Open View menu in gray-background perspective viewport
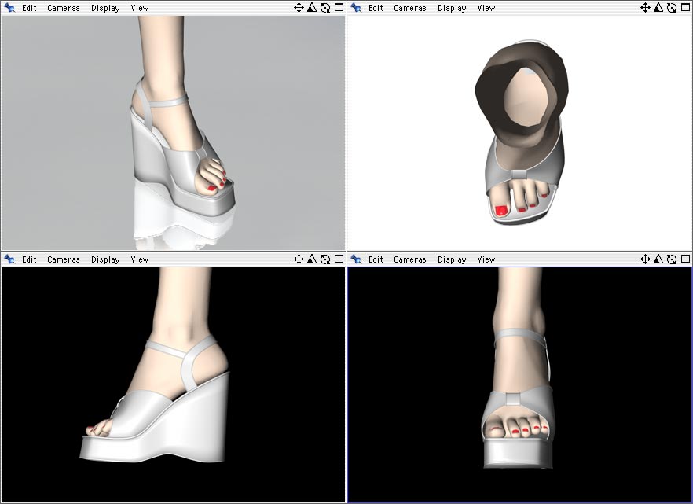The image size is (693, 504). tap(140, 8)
